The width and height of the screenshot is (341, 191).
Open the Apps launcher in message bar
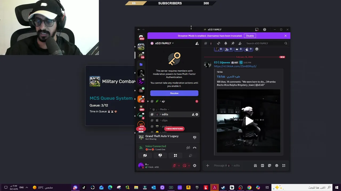(x=284, y=166)
